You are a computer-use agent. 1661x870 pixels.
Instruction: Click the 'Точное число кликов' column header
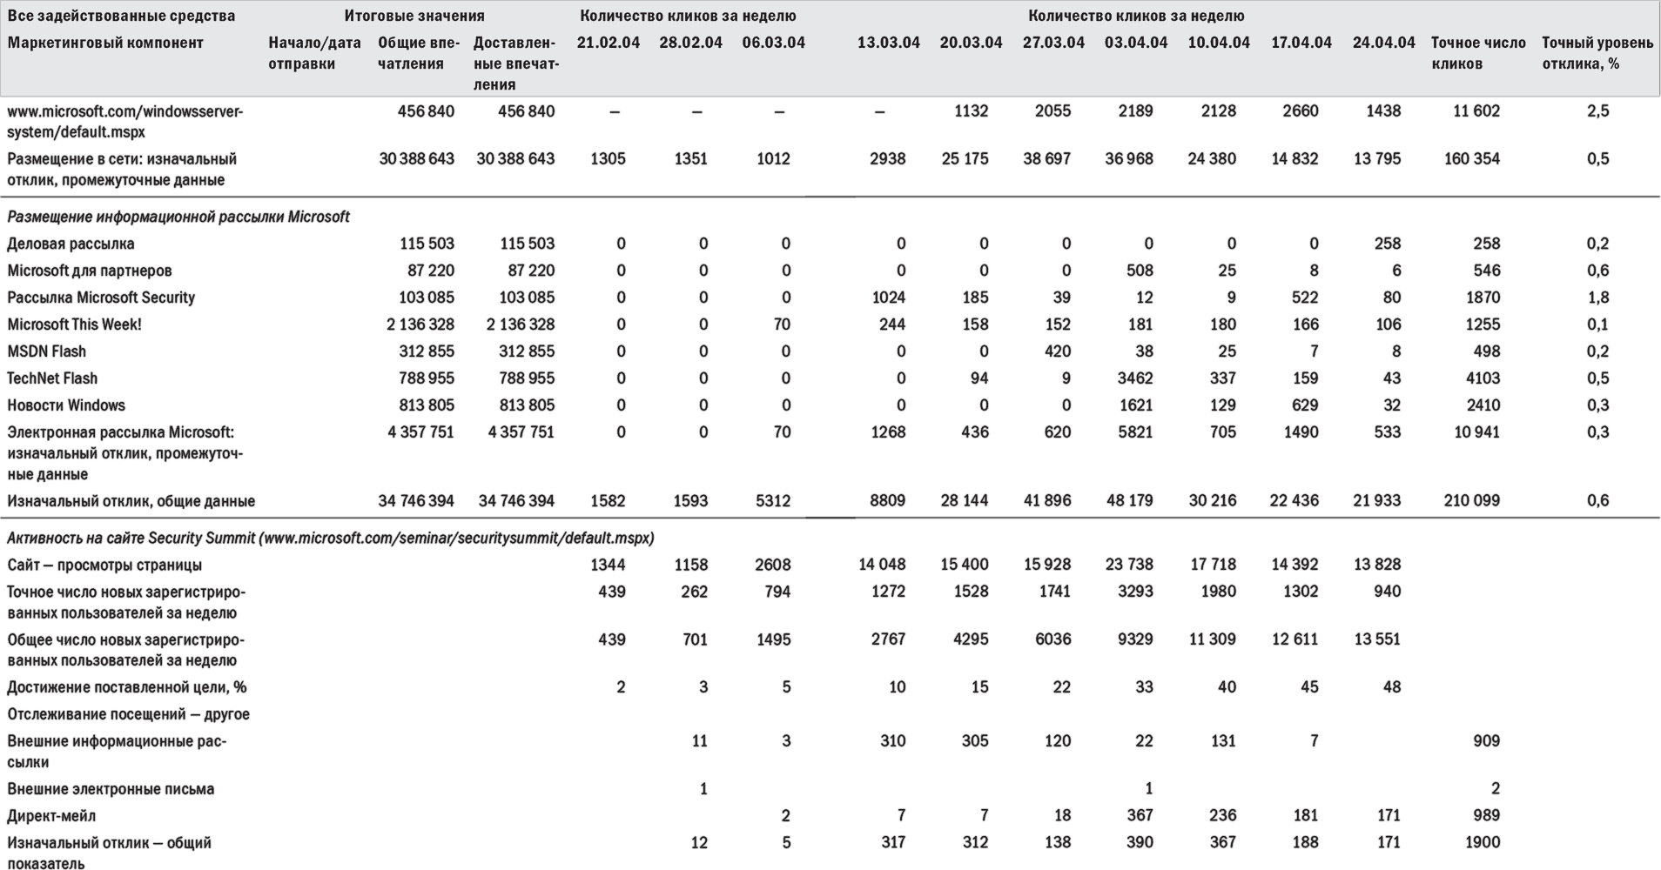pyautogui.click(x=1478, y=53)
